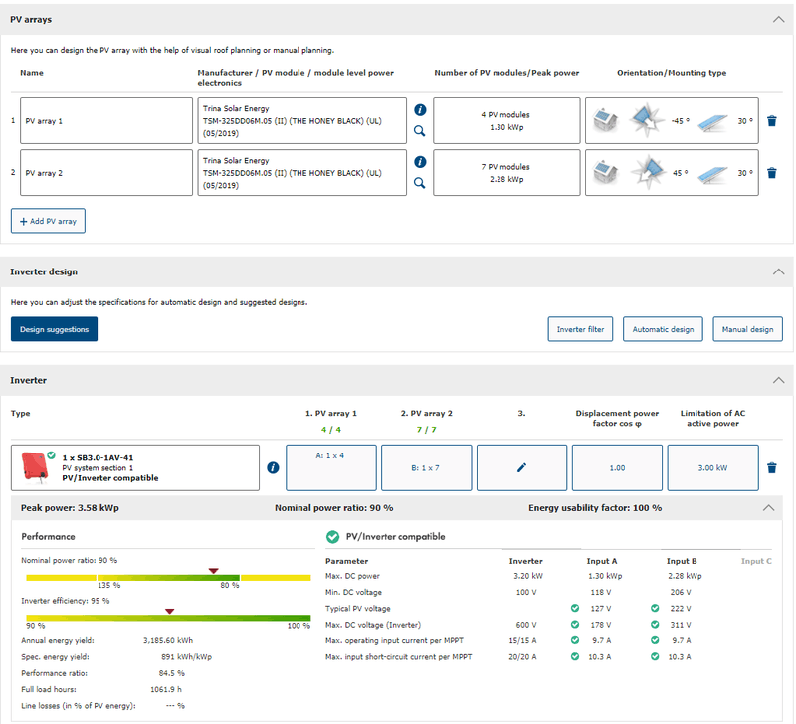Viewport: 796px width, 724px height.
Task: Open the Inverter filter
Action: click(x=580, y=329)
